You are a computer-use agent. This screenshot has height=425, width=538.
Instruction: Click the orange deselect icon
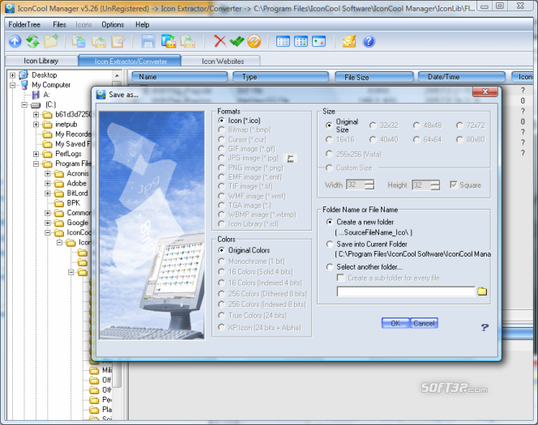254,41
